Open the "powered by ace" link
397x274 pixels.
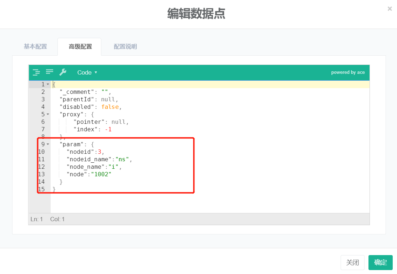click(348, 72)
